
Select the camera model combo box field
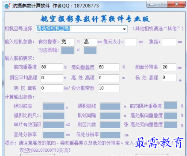pyautogui.click(x=82, y=29)
